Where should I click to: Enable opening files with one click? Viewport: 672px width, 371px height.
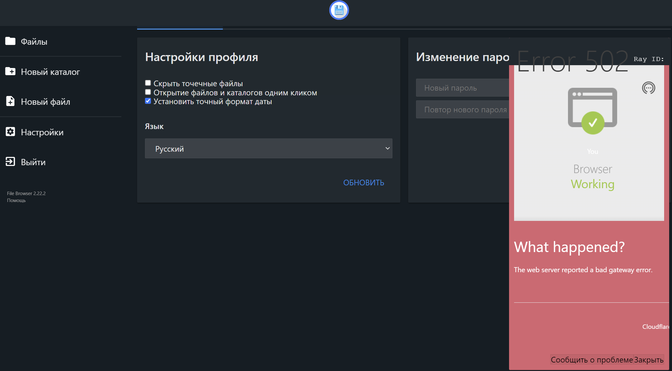[148, 92]
